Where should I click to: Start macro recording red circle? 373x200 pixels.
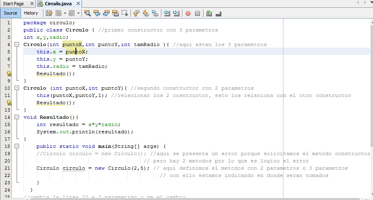[x=188, y=13]
